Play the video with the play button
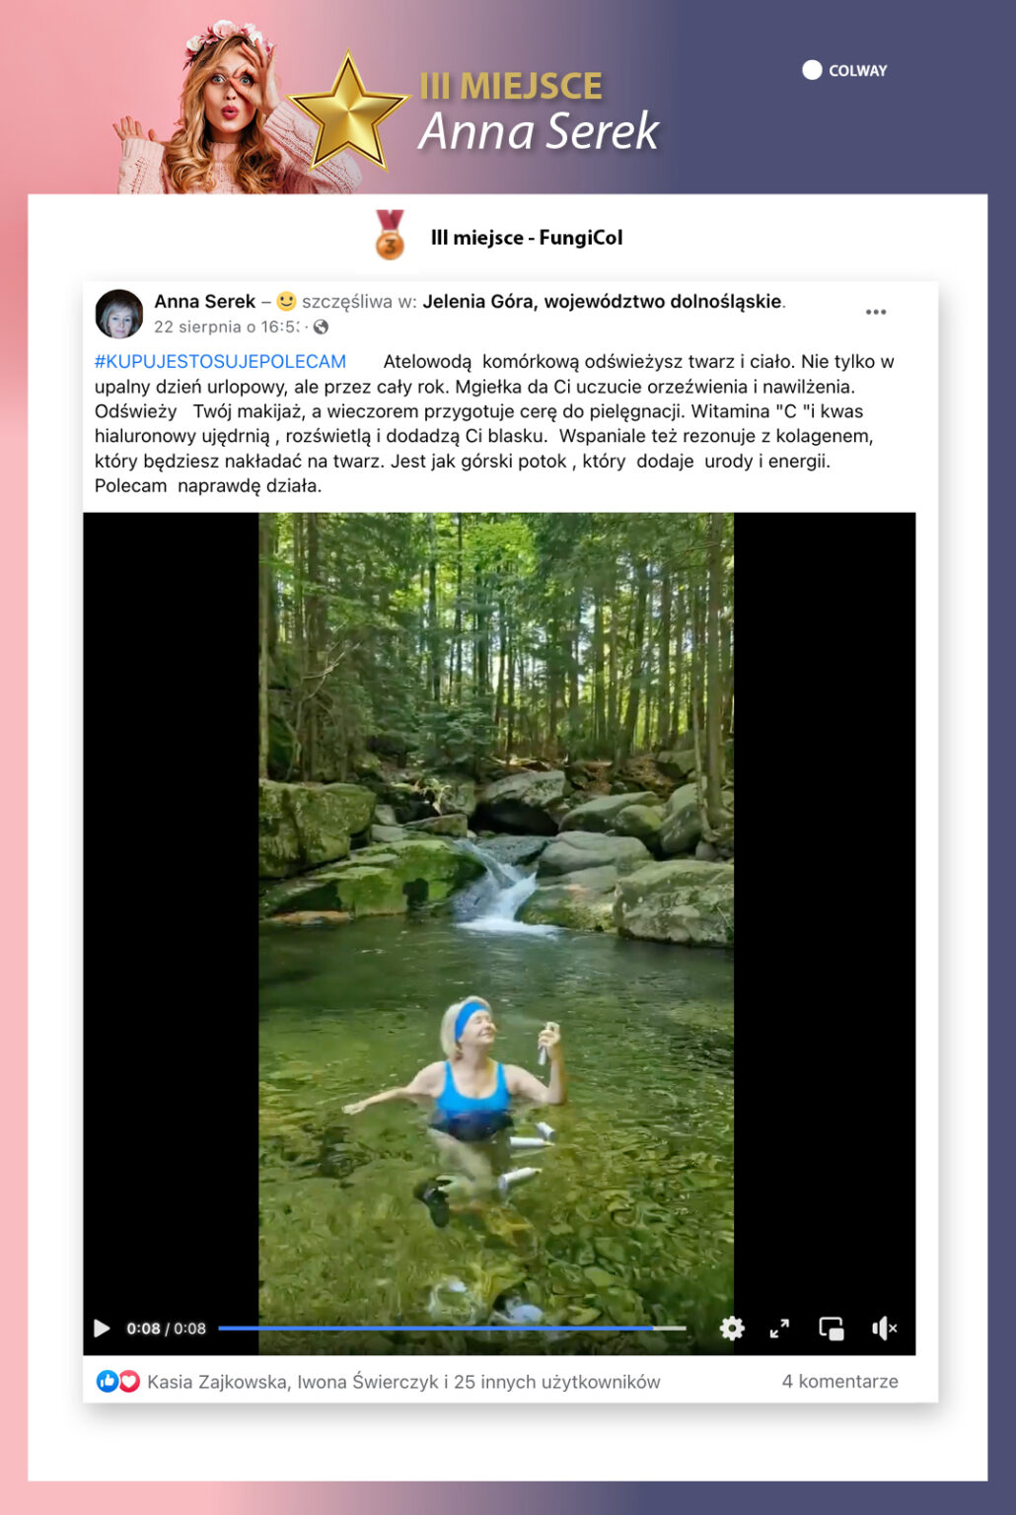 coord(102,1329)
